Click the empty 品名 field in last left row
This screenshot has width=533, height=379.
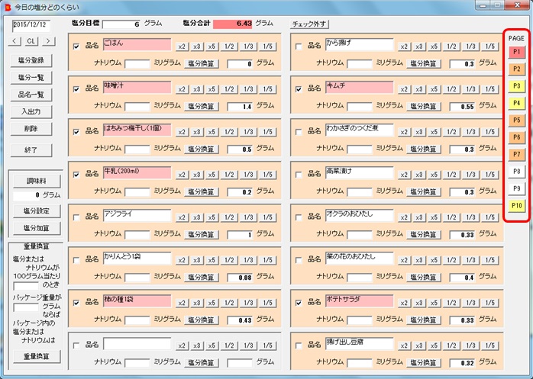coord(137,343)
